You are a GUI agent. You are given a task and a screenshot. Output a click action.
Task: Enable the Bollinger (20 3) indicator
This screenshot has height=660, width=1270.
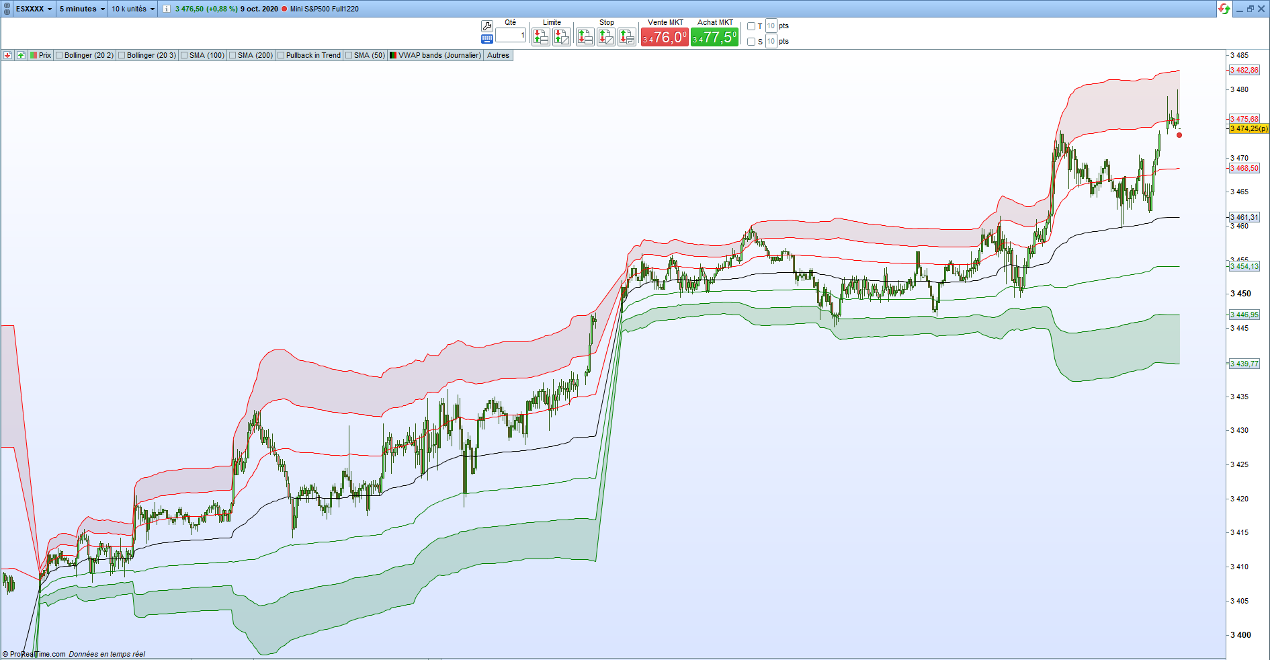click(122, 55)
